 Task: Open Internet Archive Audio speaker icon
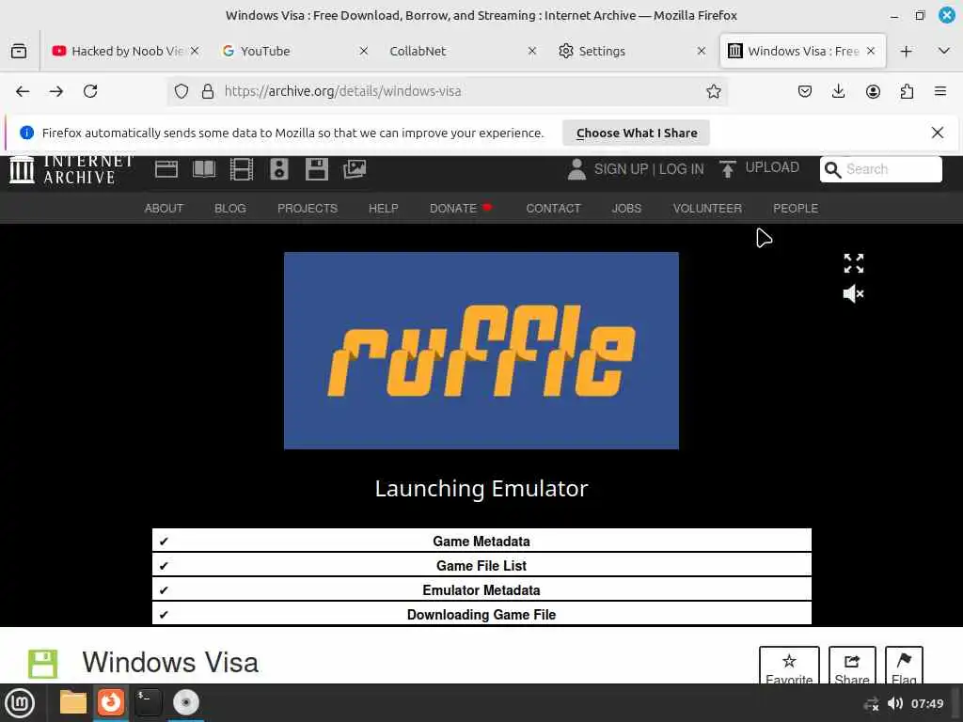pyautogui.click(x=278, y=169)
